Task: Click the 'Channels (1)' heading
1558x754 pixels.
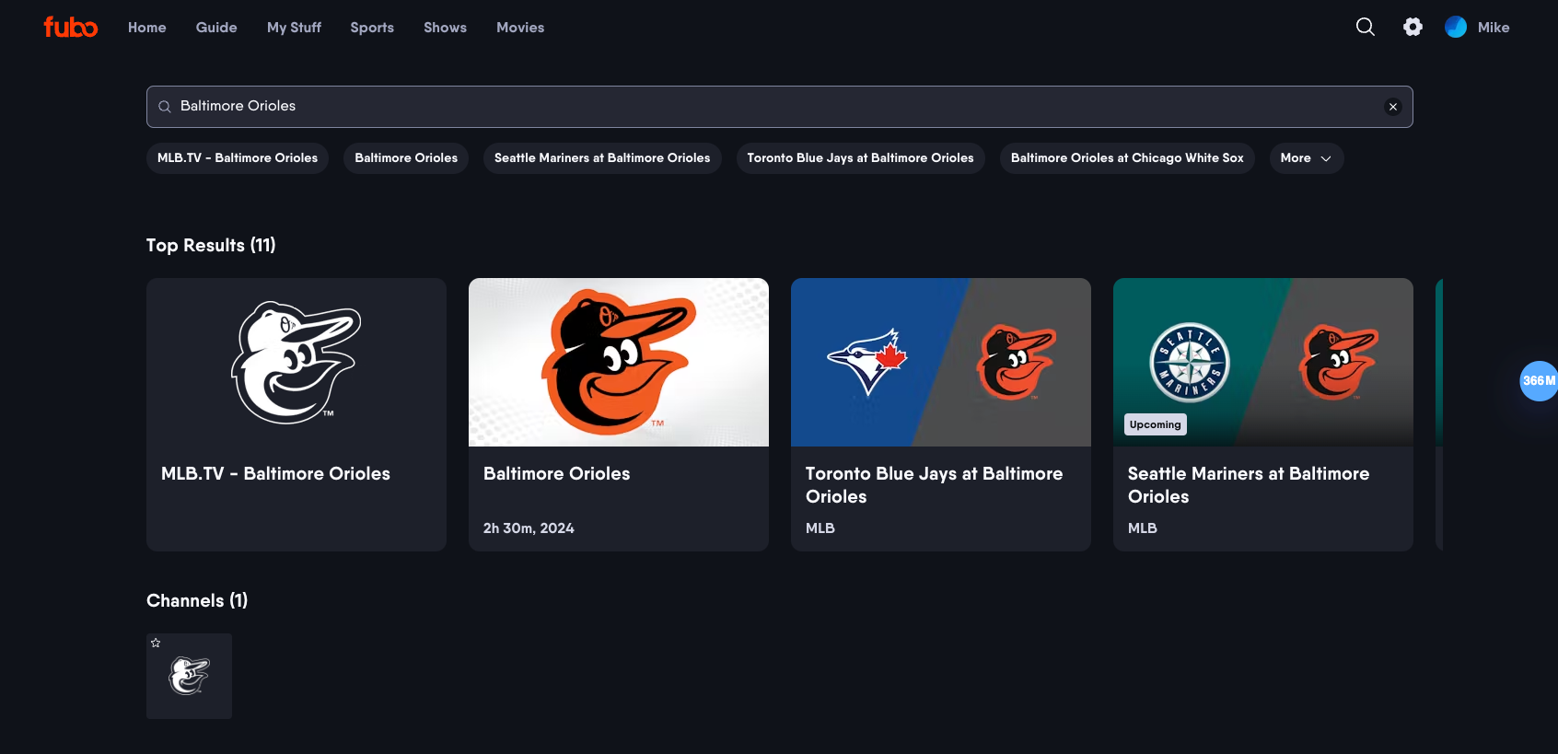Action: click(x=197, y=600)
